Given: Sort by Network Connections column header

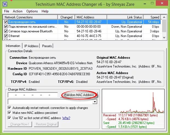Looking at the screenshot, I should (x=30, y=17).
